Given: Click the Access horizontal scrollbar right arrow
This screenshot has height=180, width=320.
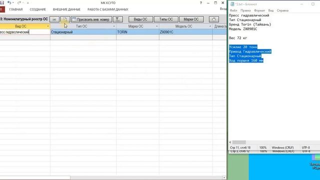Looking at the screenshot, I should click(224, 178).
